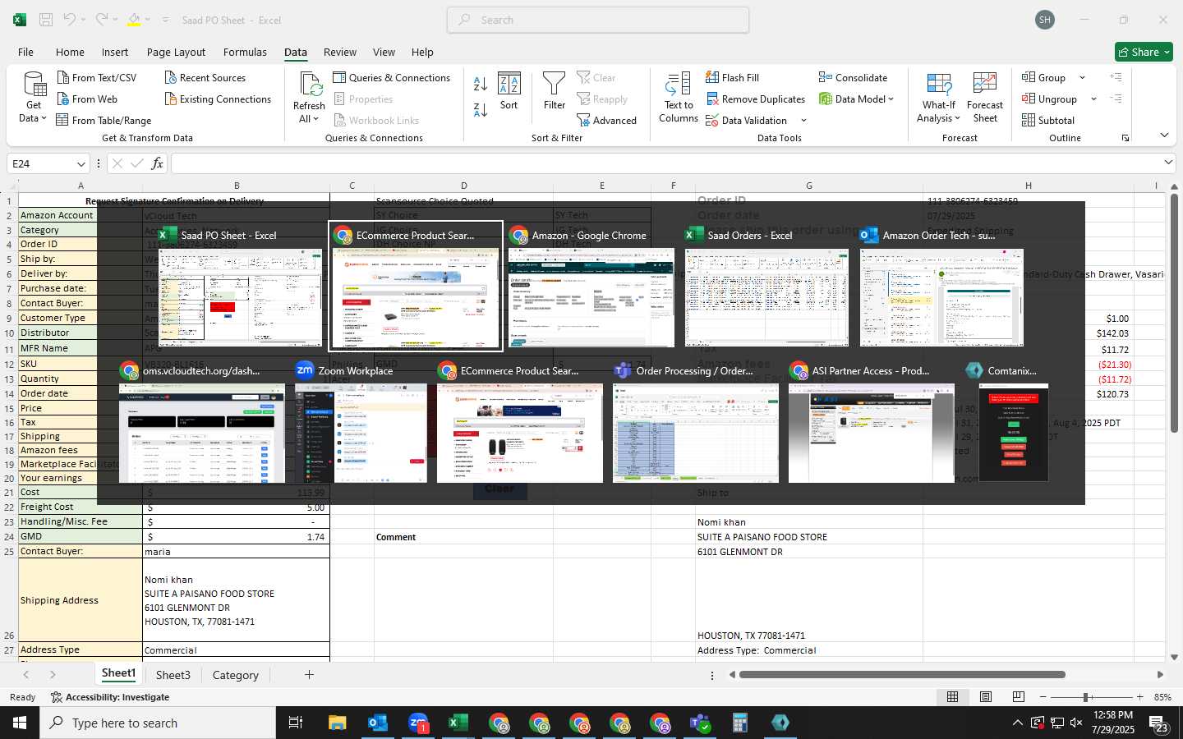
Task: Open the Get Data menu
Action: (34, 97)
